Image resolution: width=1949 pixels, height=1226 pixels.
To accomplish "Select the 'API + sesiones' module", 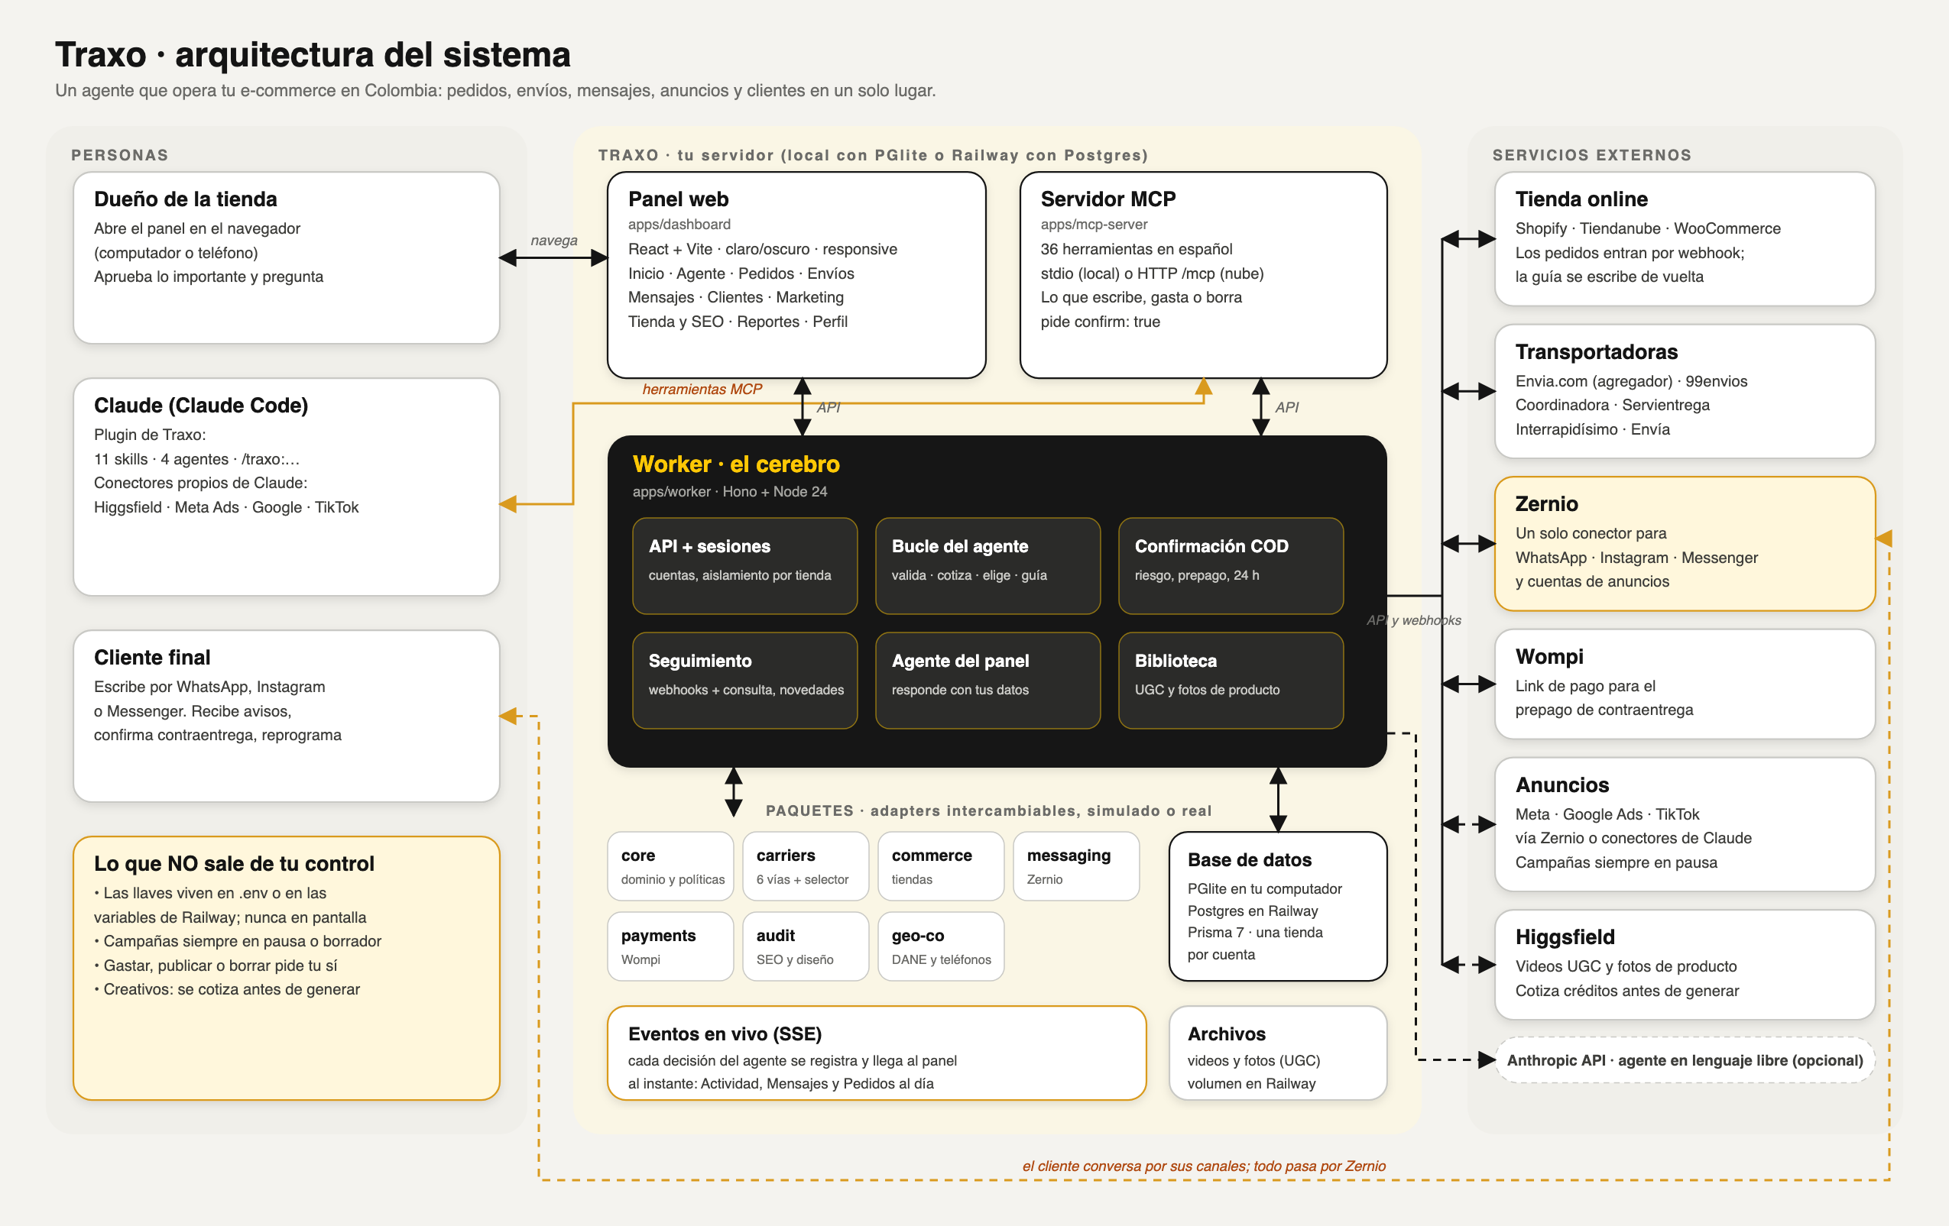I will [x=744, y=566].
